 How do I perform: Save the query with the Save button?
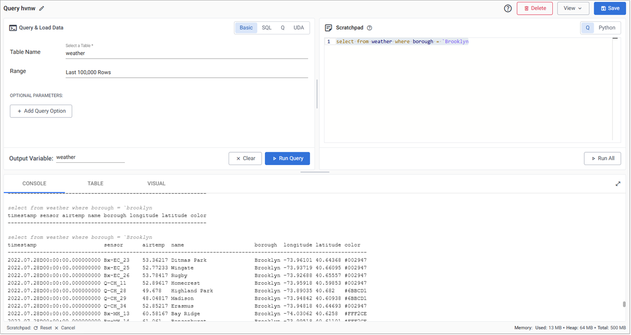pyautogui.click(x=610, y=8)
